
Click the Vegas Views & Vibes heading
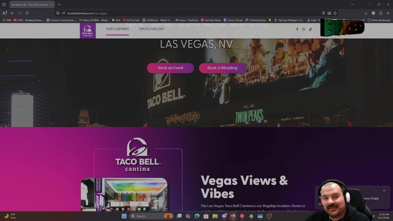tap(244, 187)
